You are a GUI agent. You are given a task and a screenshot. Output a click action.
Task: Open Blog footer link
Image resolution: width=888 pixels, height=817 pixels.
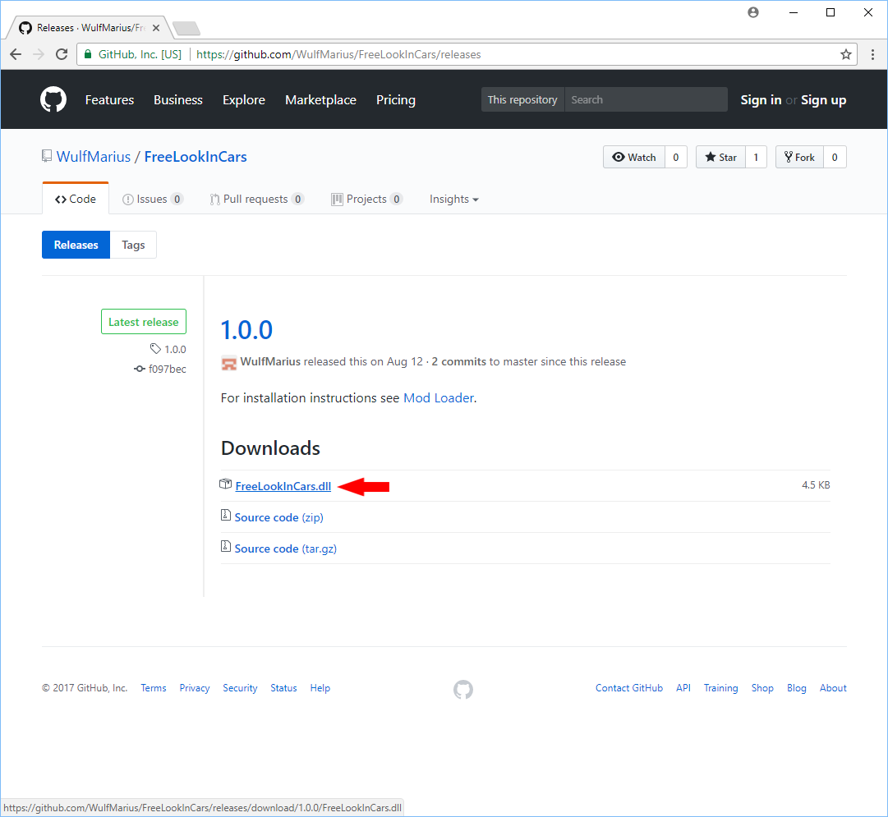pos(796,688)
